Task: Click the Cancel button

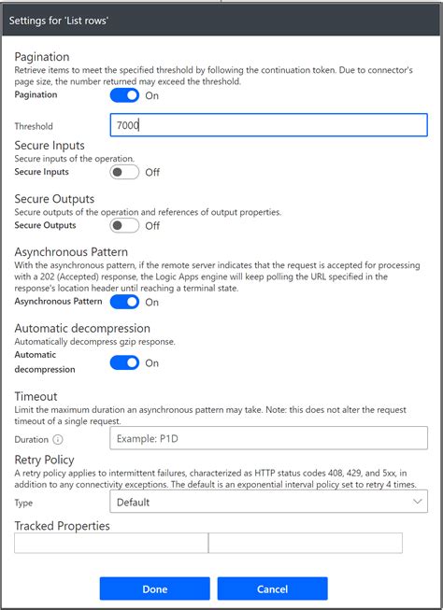Action: coord(273,589)
